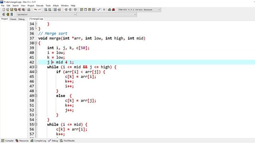Click the Compile toolbar icon
This screenshot has height=143, width=255.
coord(81,10)
